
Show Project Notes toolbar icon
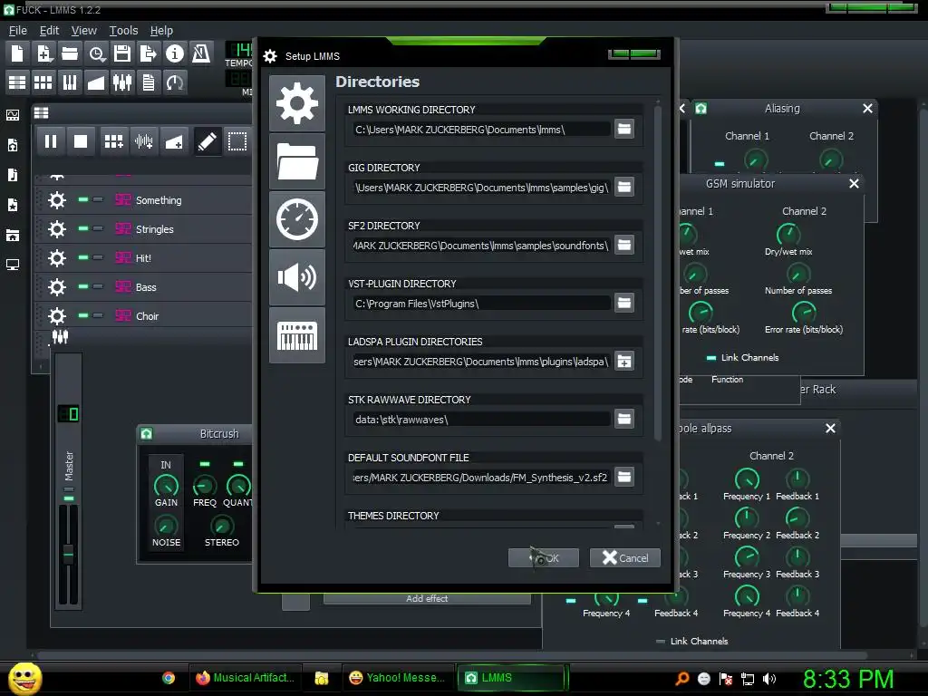[x=148, y=82]
